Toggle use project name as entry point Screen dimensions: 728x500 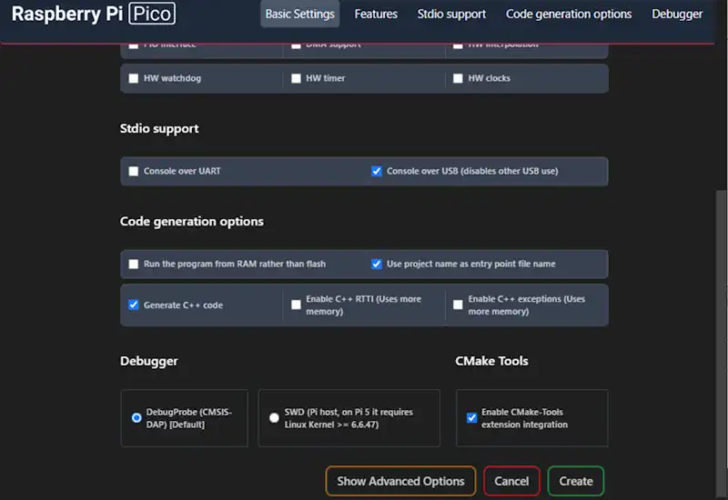tap(377, 264)
